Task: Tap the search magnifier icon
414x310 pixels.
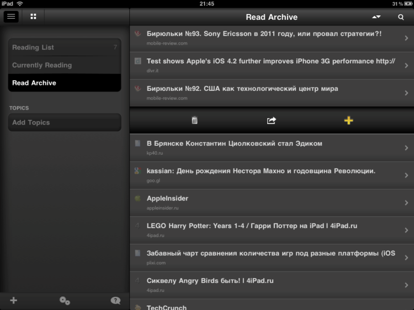Action: (x=401, y=17)
